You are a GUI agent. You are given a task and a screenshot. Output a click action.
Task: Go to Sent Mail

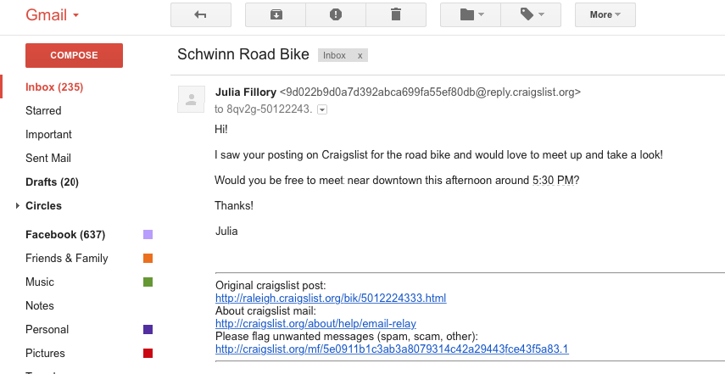(48, 158)
